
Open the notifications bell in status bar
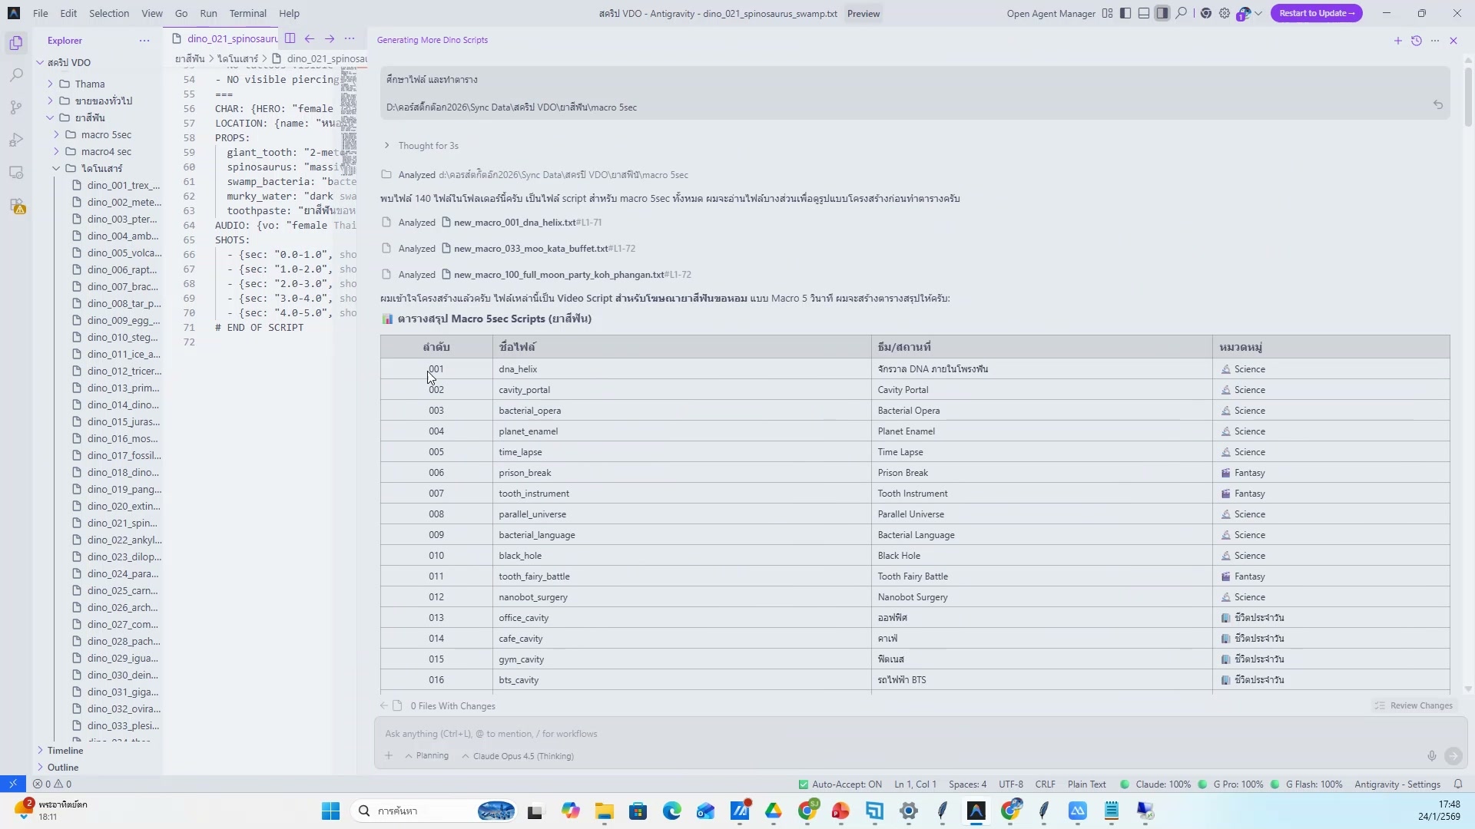click(x=1458, y=784)
